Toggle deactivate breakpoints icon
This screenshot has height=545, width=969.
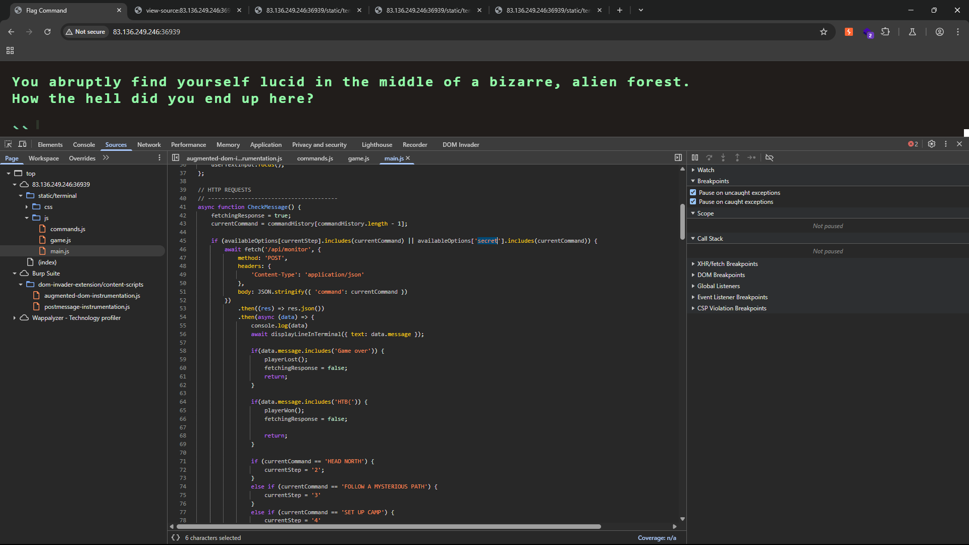click(x=769, y=158)
